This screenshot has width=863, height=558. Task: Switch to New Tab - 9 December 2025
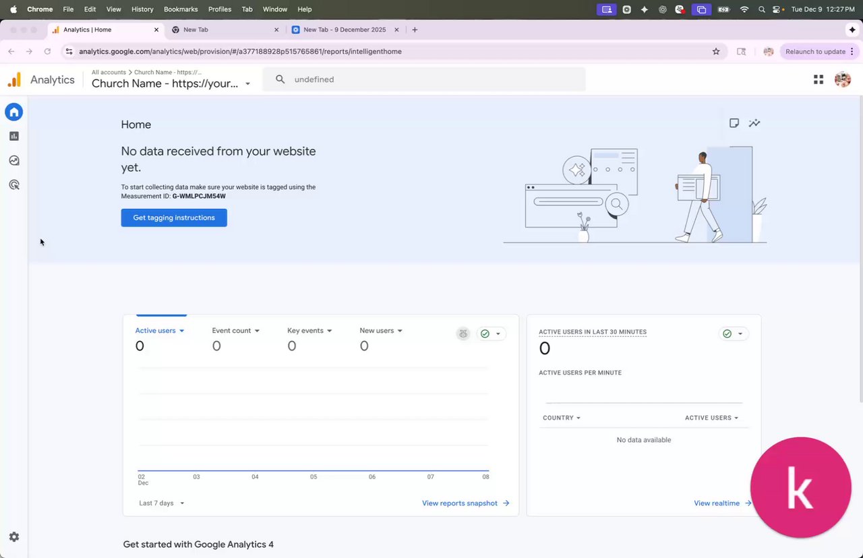[x=345, y=30]
